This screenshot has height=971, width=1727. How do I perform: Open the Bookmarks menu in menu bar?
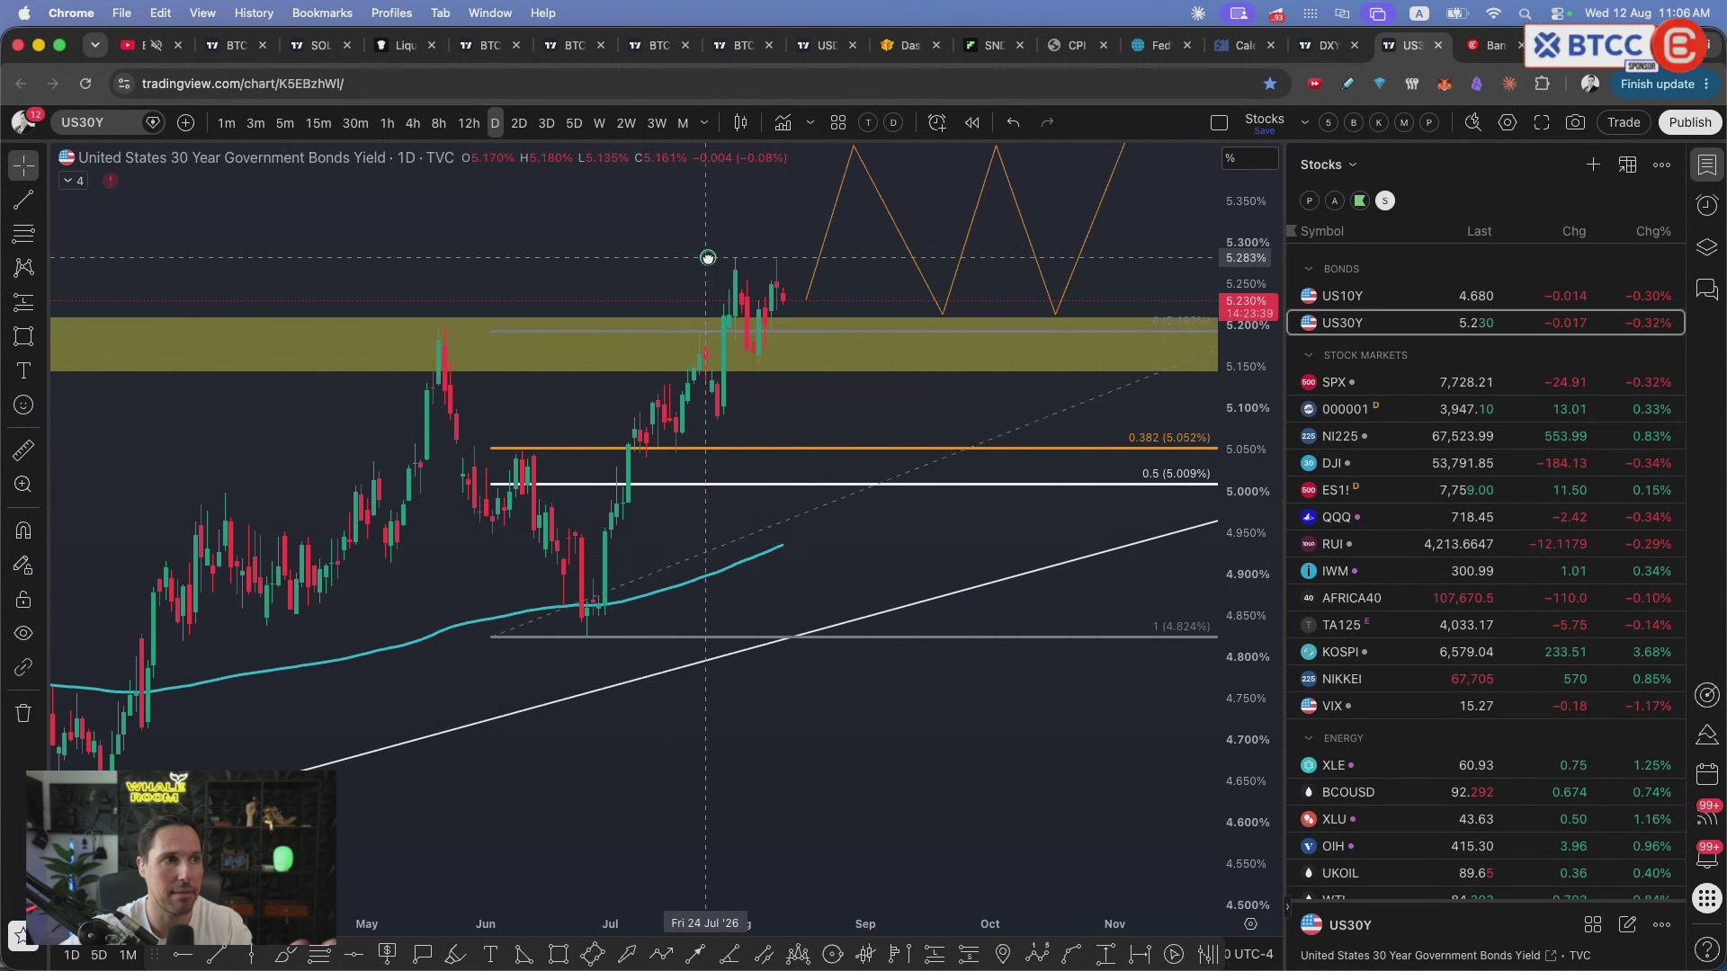(322, 13)
